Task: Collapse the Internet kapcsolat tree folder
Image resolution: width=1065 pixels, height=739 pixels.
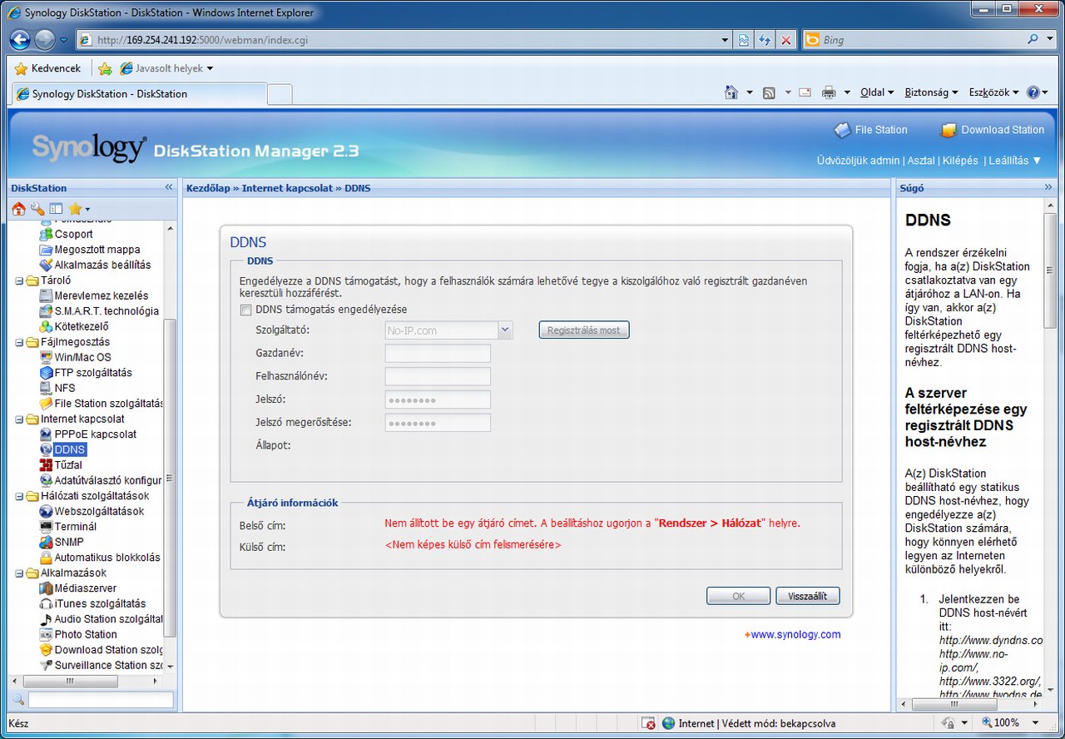Action: (x=20, y=419)
